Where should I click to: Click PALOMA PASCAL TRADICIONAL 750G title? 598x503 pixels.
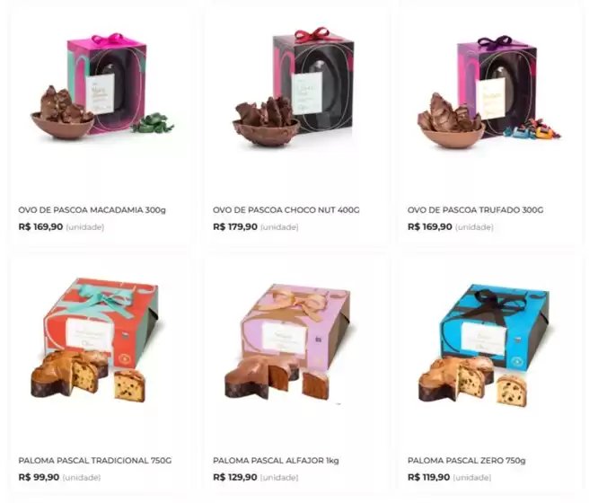coord(95,460)
